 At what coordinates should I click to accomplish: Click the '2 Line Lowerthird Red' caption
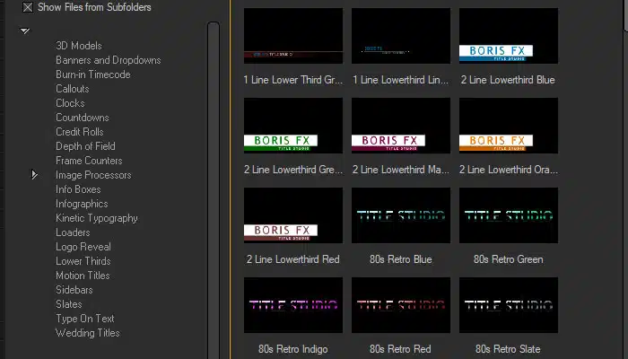293,259
